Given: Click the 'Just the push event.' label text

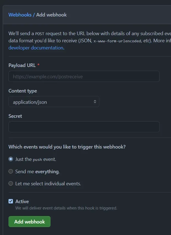Looking at the screenshot, I should [36, 159].
